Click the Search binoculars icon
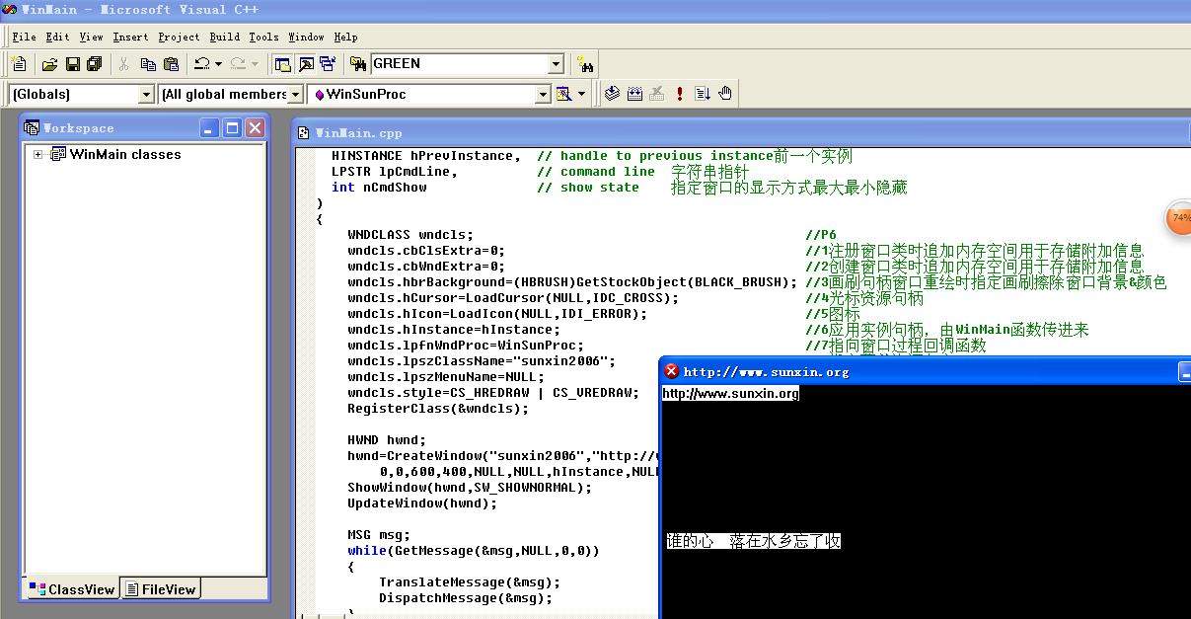The image size is (1191, 619). tap(586, 64)
